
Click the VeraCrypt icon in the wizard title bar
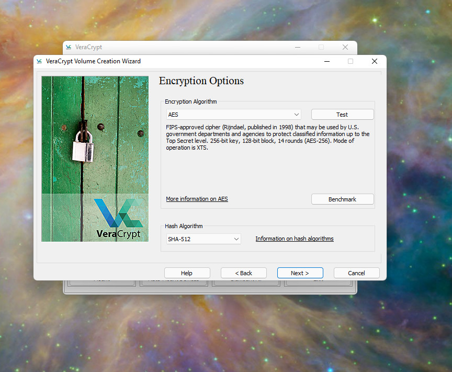click(39, 61)
